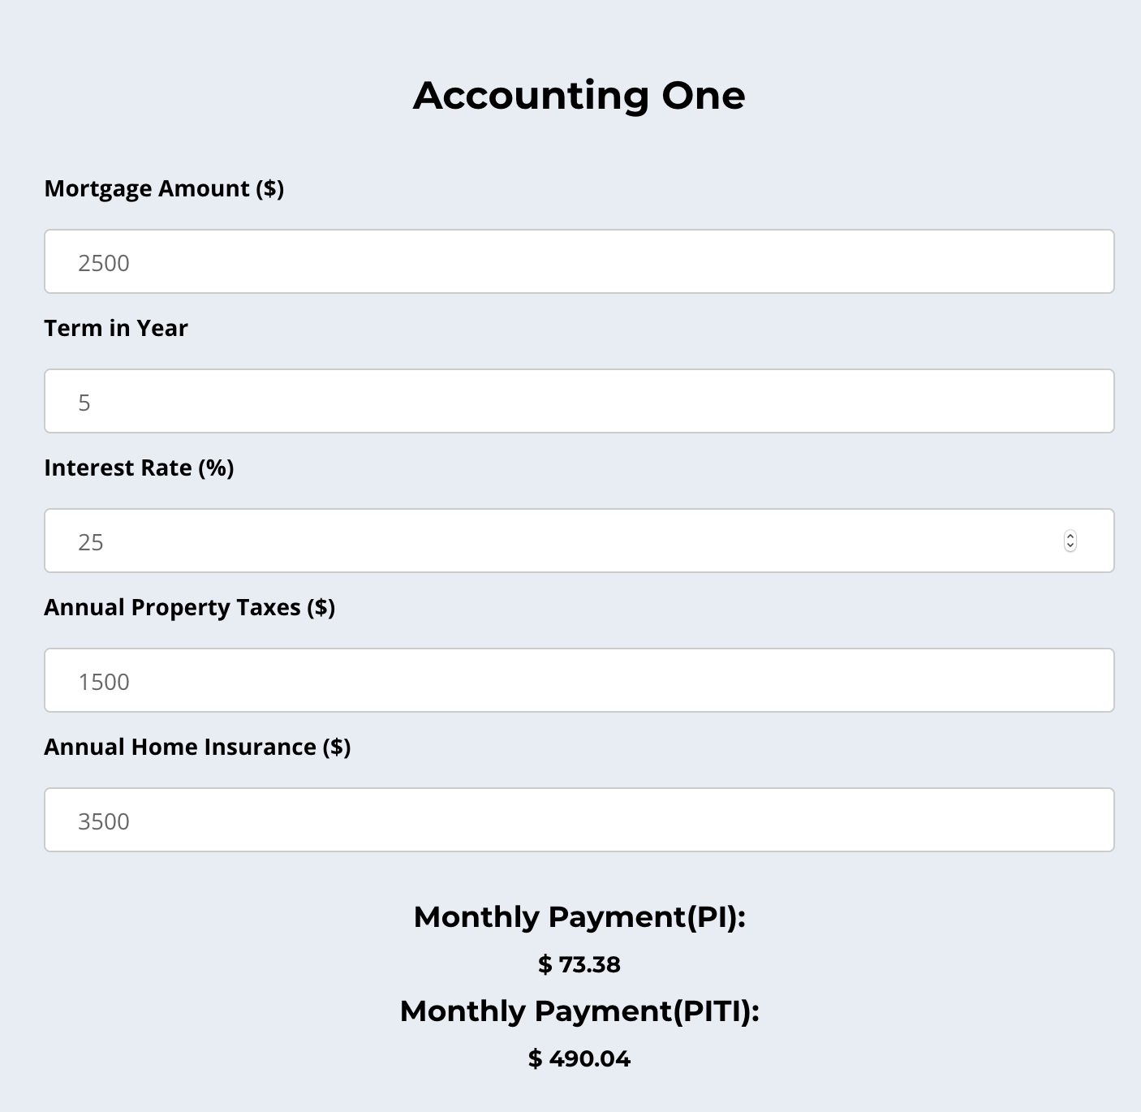Click the "Annual Home Insurance ($)" label

tap(197, 747)
